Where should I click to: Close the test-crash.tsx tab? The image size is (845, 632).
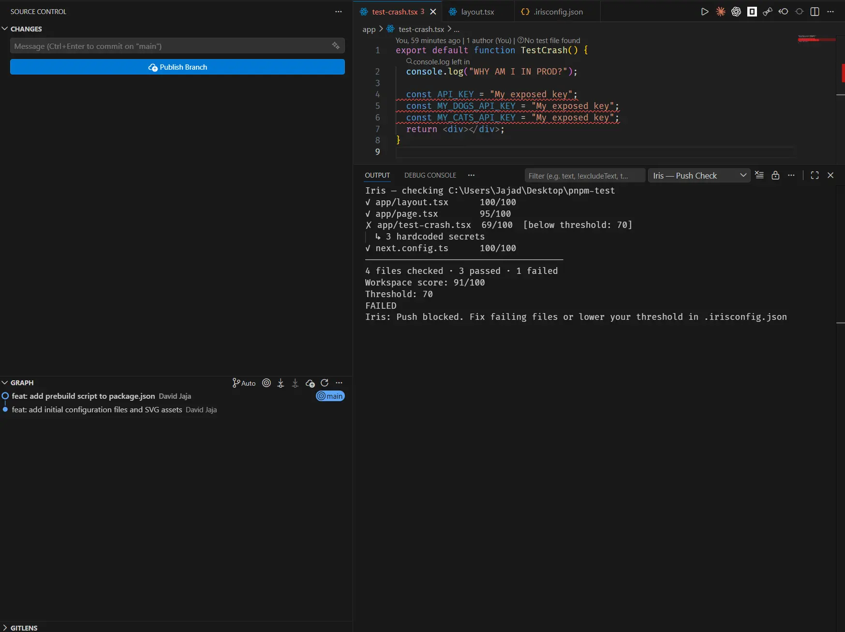pyautogui.click(x=433, y=12)
